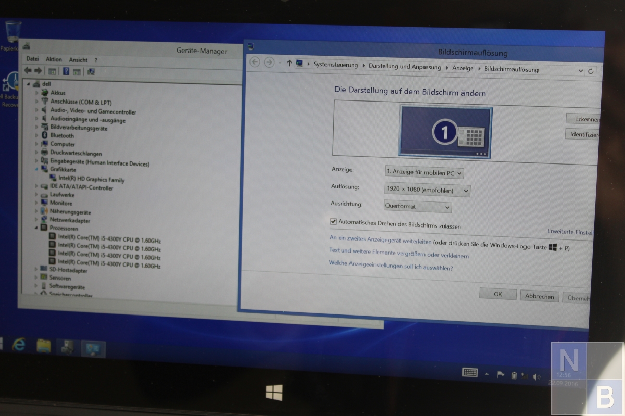Scan for hardware changes via the toolbar monitor icon
Image resolution: width=625 pixels, height=416 pixels.
91,72
